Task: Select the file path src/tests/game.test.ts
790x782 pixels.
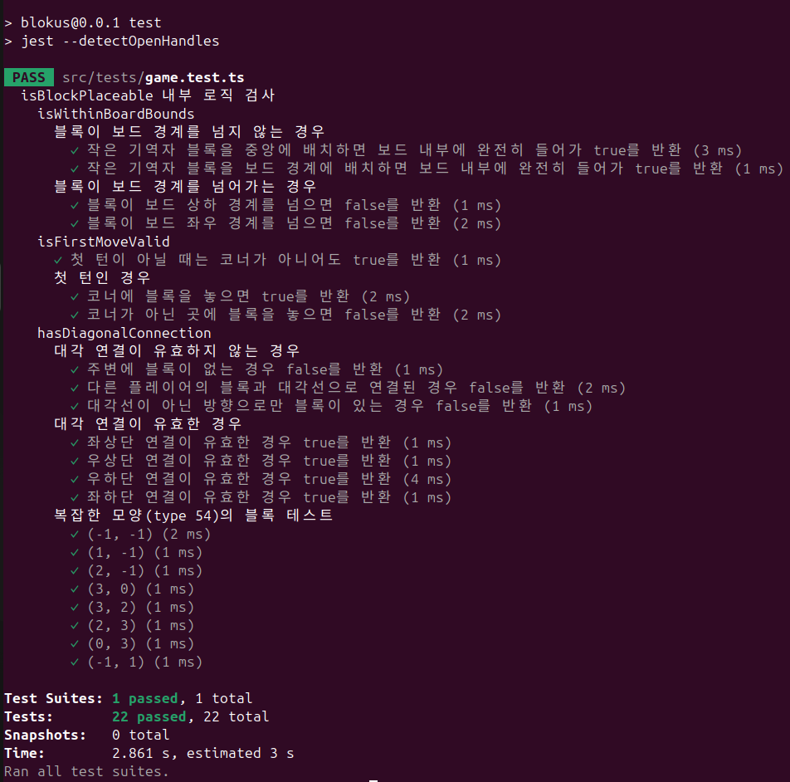Action: [154, 77]
